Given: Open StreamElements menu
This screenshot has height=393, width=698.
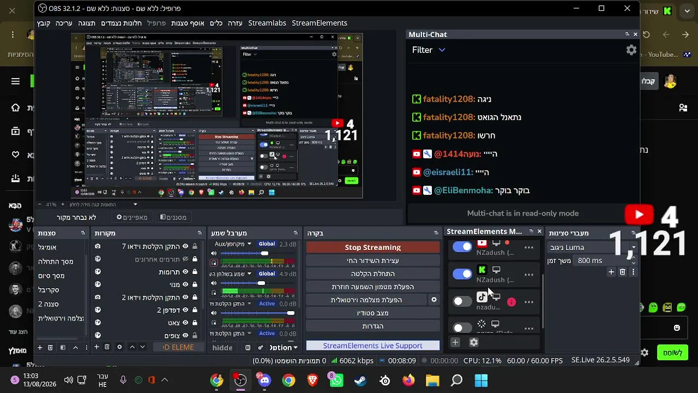Looking at the screenshot, I should 320,23.
